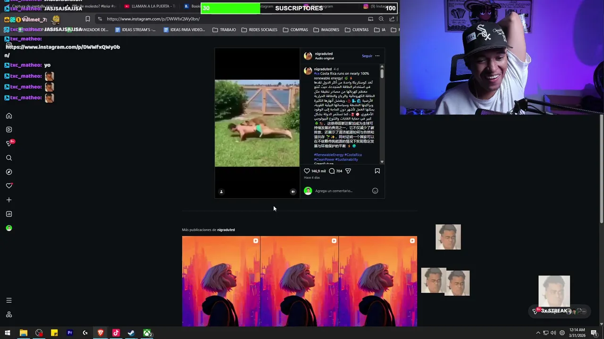Save the post with the bookmark icon

pyautogui.click(x=377, y=171)
